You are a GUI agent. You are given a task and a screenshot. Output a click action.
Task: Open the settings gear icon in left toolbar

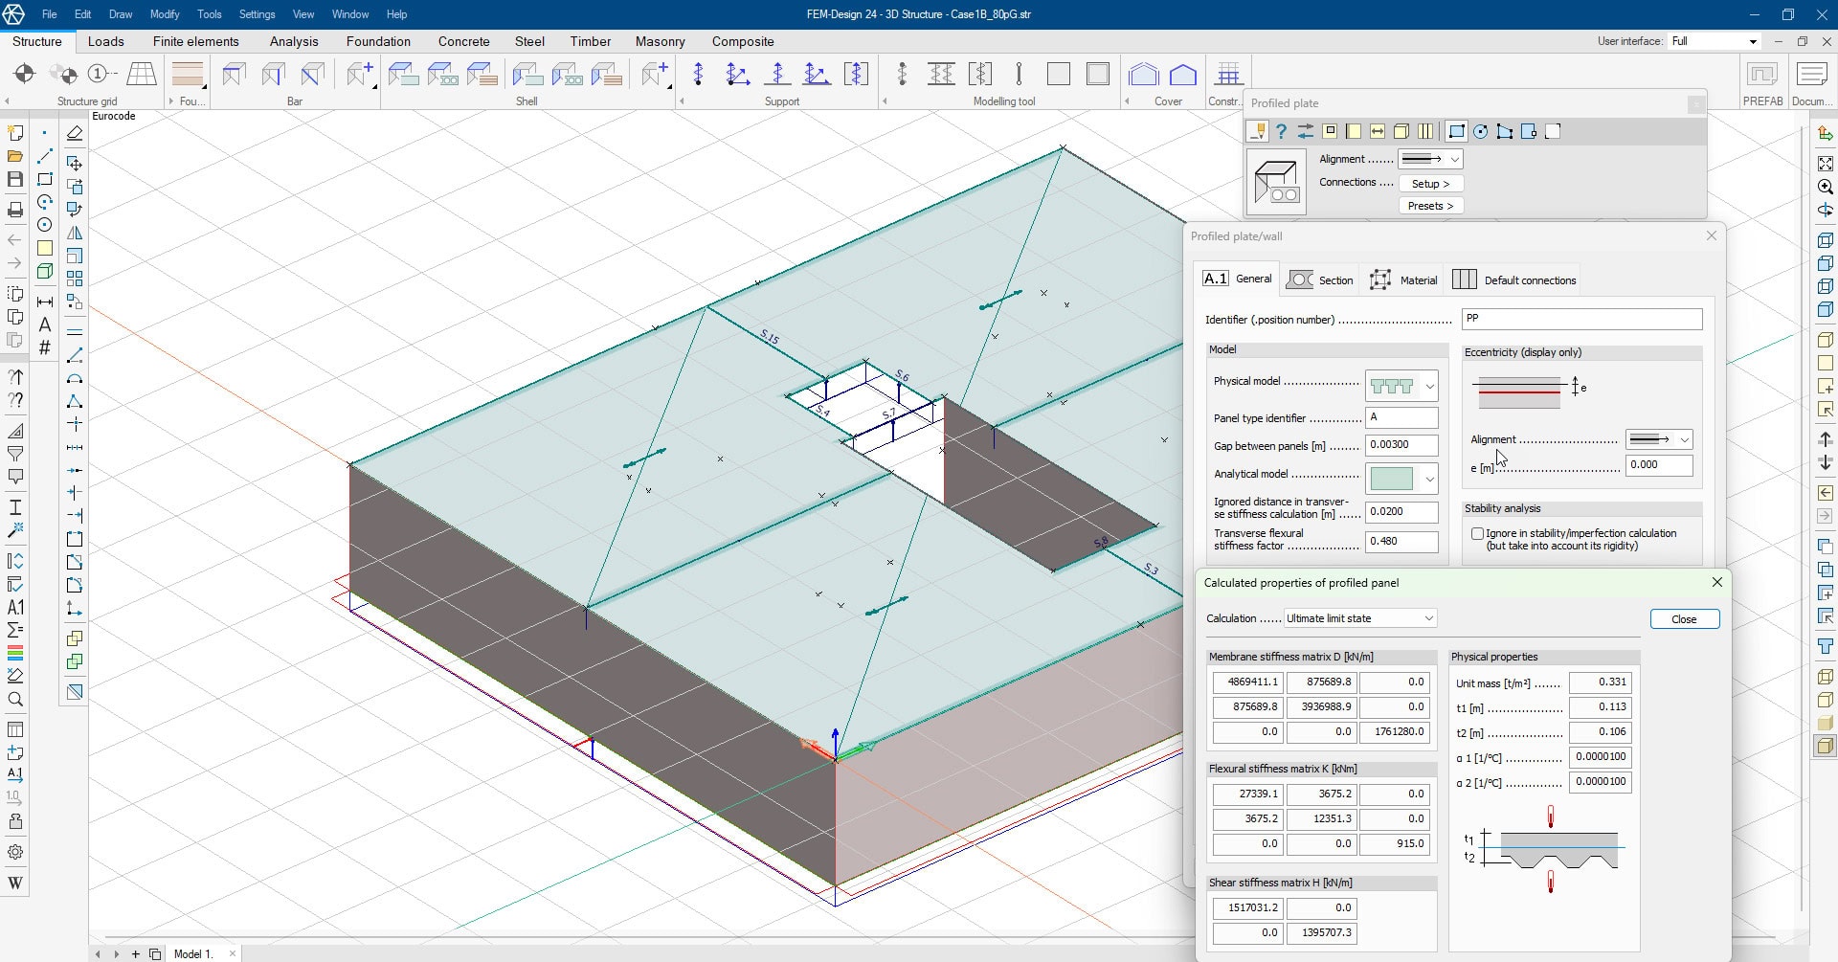click(x=15, y=852)
